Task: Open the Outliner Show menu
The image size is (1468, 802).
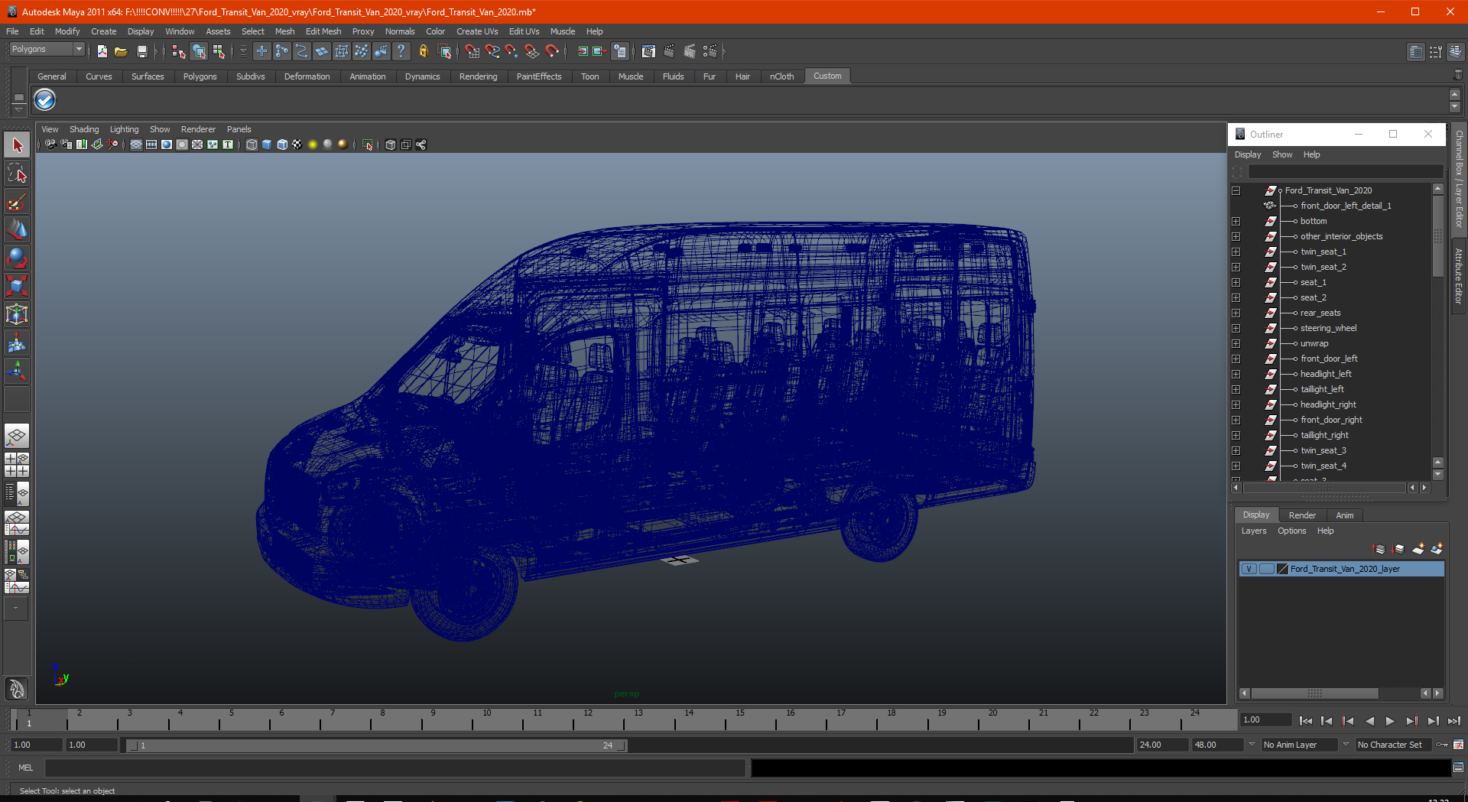Action: (1282, 154)
